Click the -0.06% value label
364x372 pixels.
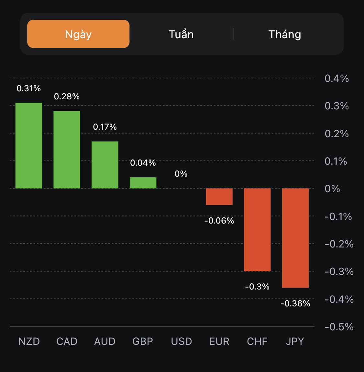219,221
